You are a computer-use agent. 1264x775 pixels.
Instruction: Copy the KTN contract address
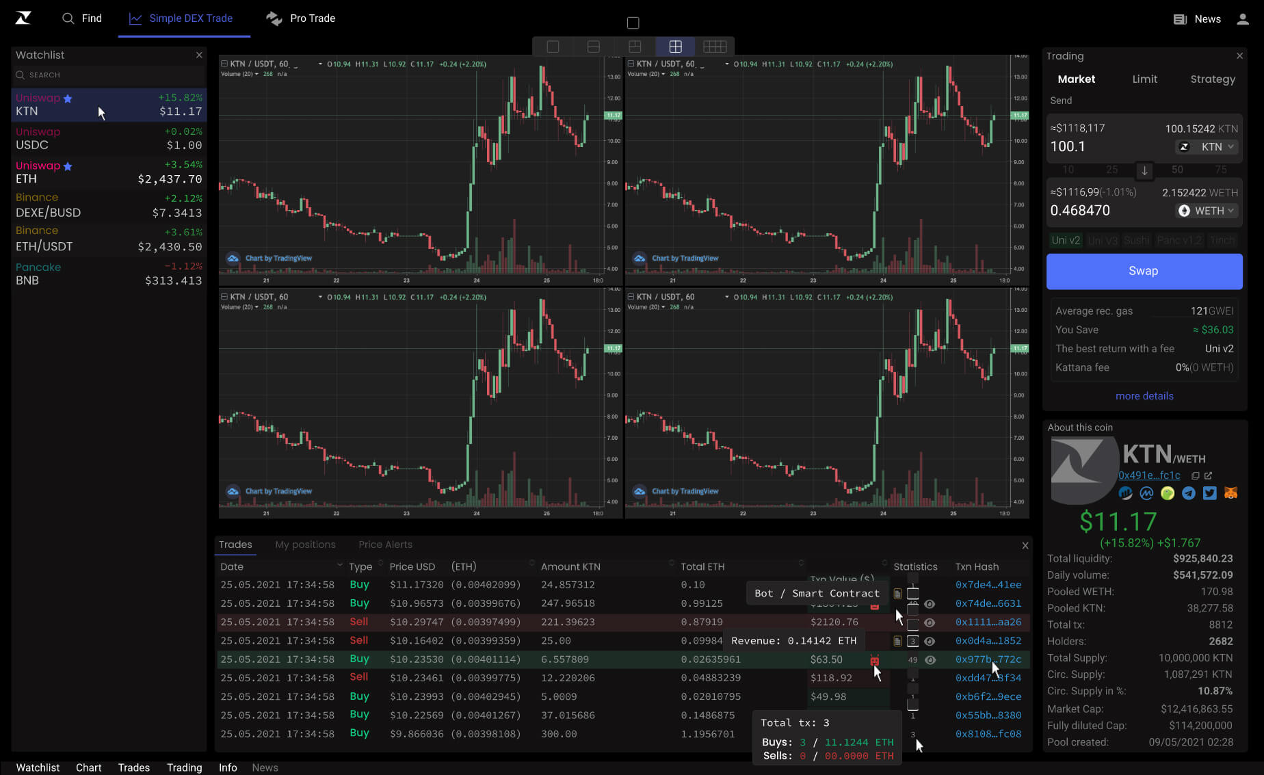coord(1195,476)
